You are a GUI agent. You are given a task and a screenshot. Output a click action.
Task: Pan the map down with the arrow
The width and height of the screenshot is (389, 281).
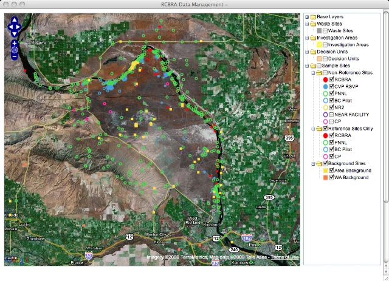pos(15,33)
